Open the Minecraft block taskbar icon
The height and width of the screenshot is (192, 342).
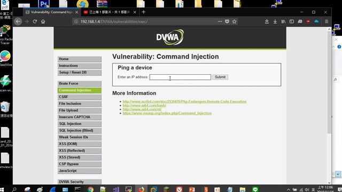pos(167,189)
